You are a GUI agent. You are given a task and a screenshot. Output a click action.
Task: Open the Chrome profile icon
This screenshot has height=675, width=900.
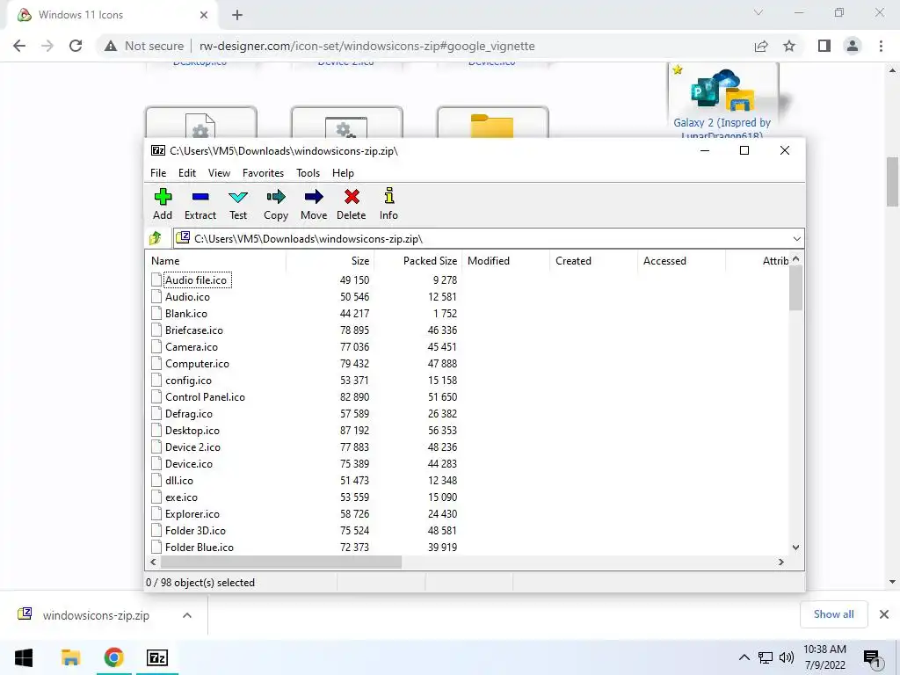[x=853, y=46]
